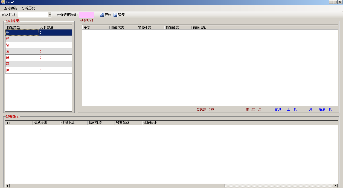
Task: Click the 分析数量 column header
Action: coord(55,27)
